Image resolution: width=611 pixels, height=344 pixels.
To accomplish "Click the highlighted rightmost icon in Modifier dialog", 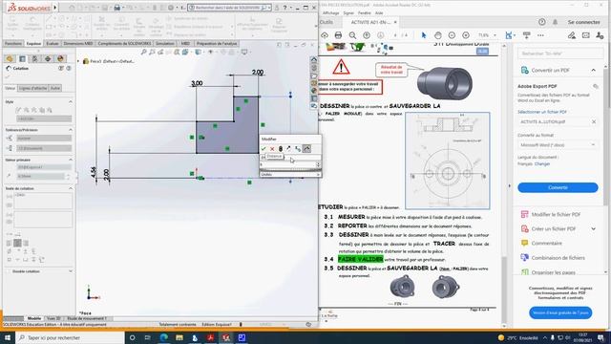I will click(x=306, y=149).
